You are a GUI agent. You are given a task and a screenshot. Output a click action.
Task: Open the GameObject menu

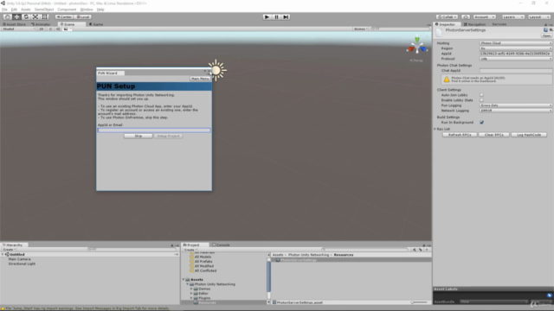(x=44, y=10)
